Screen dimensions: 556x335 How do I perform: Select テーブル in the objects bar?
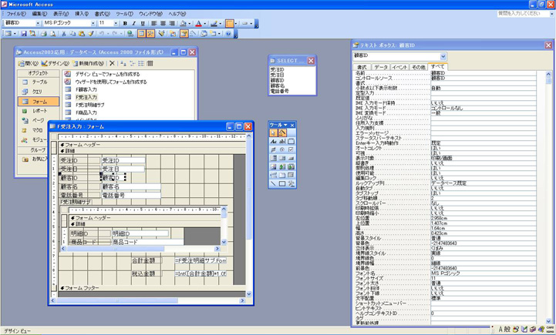coord(39,82)
